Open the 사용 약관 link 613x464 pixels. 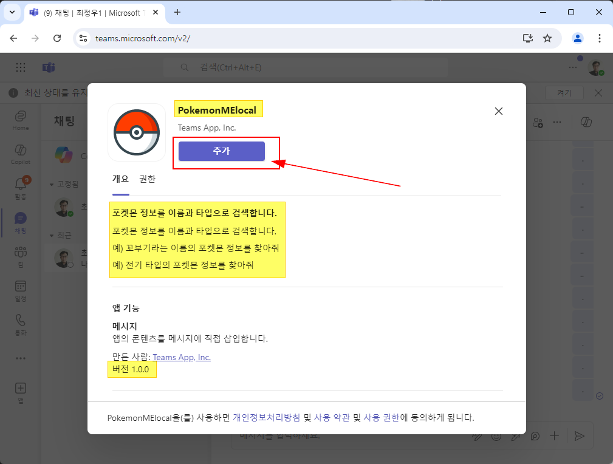[332, 417]
